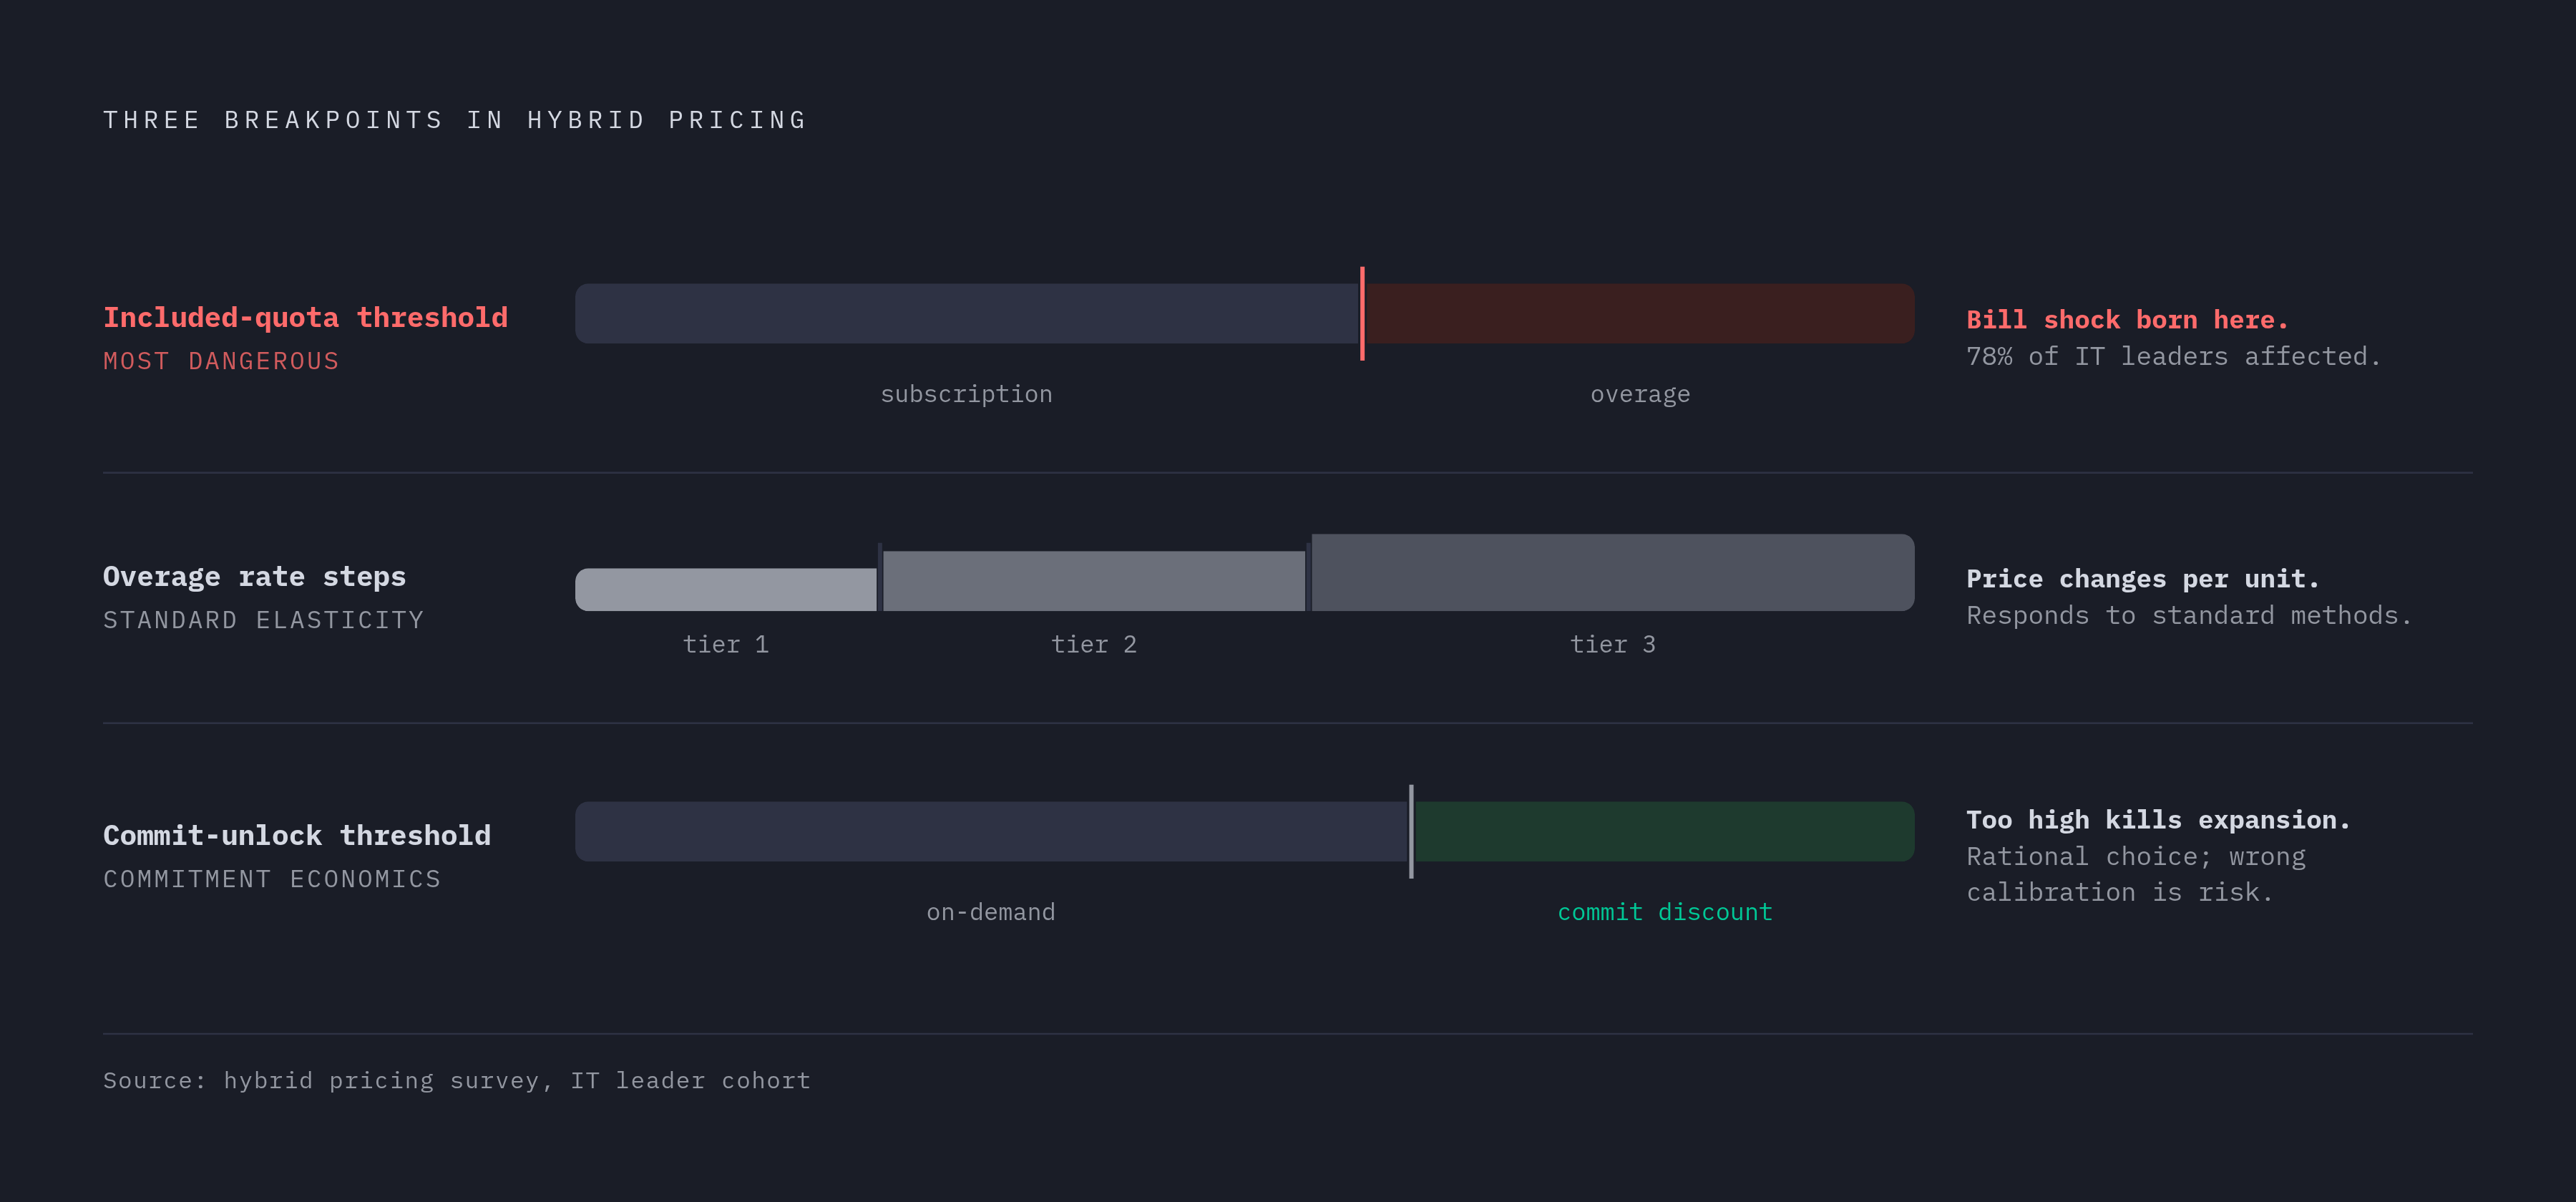Click '78% of IT leaders affected.'
Viewport: 2576px width, 1202px height.
(2173, 356)
